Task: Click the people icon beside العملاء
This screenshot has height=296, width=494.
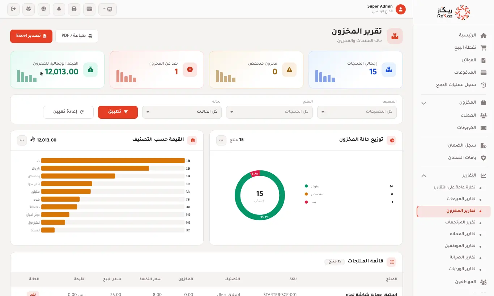Action: pyautogui.click(x=484, y=116)
